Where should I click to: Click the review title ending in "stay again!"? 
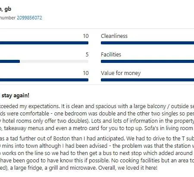pos(15,96)
